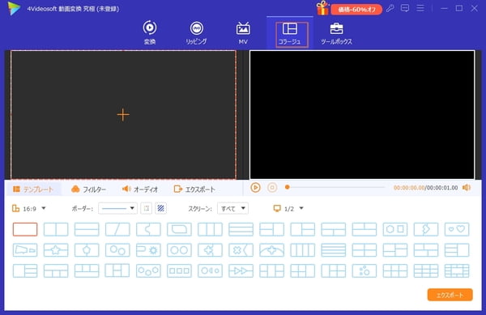Select the hexagon and square template
The width and height of the screenshot is (486, 315).
pos(395,229)
